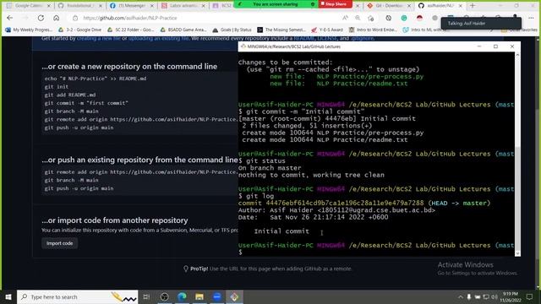Open Git Bash from the taskbar

click(234, 296)
